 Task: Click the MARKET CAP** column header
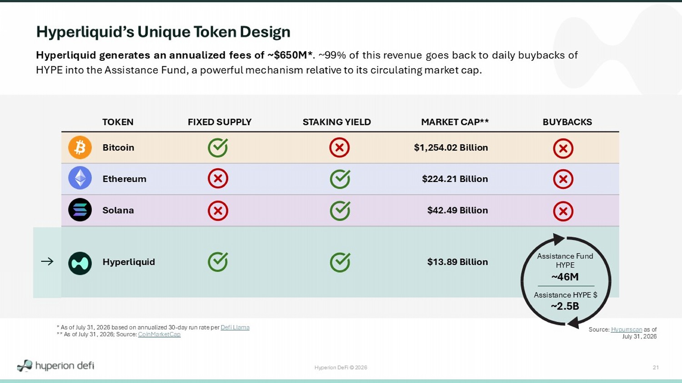pyautogui.click(x=455, y=122)
